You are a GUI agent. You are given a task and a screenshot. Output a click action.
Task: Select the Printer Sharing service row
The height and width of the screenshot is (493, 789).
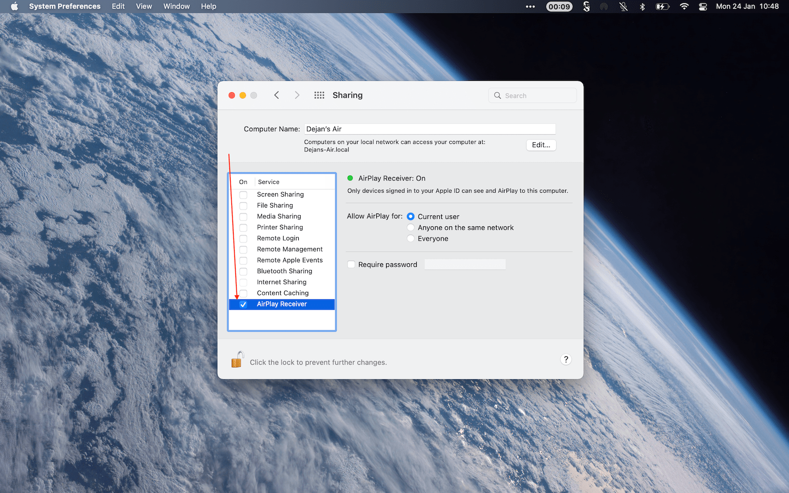point(282,227)
